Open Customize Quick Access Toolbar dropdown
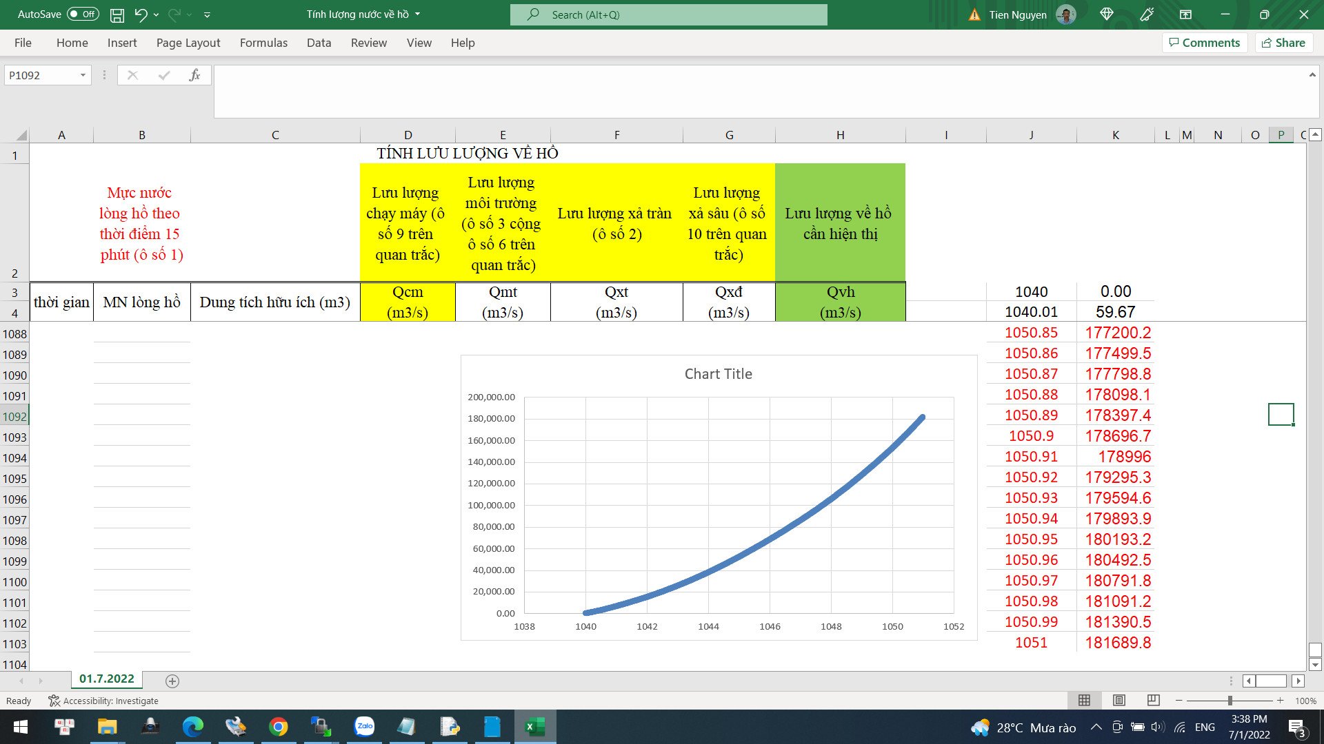This screenshot has width=1324, height=744. [x=207, y=14]
